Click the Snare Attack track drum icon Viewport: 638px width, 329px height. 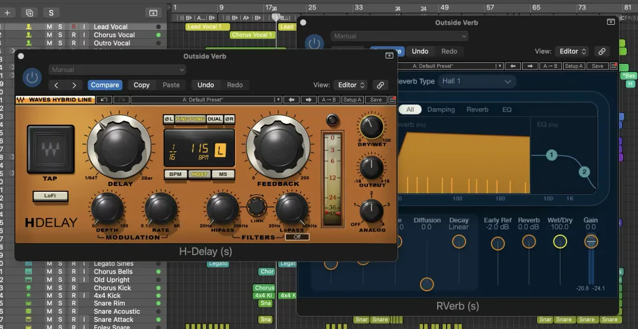coord(28,319)
